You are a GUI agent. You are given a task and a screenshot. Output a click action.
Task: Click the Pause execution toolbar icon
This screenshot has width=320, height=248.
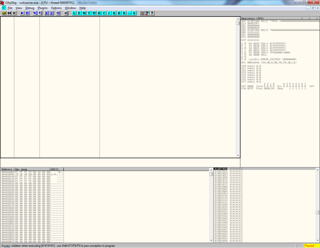tap(28, 13)
